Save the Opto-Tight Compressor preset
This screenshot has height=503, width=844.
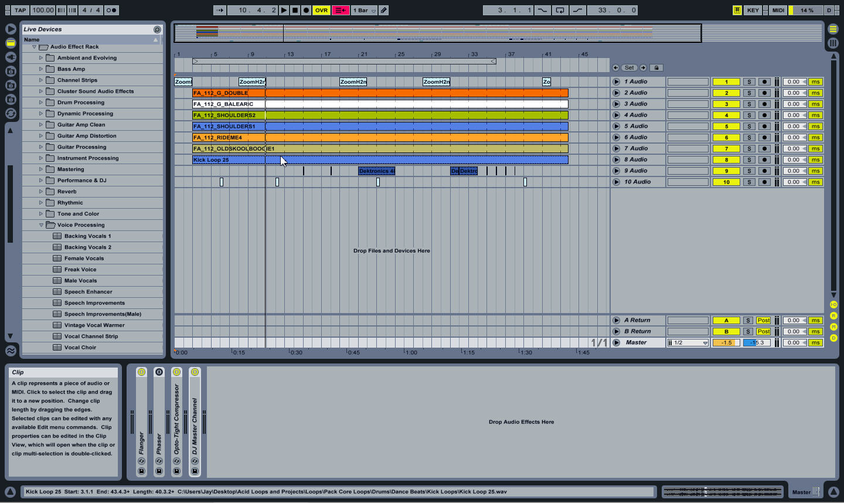[x=176, y=471]
